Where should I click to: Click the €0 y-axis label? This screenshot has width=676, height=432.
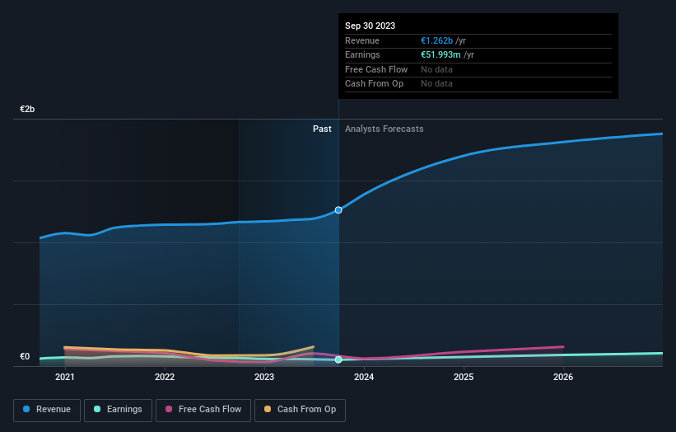tap(25, 356)
